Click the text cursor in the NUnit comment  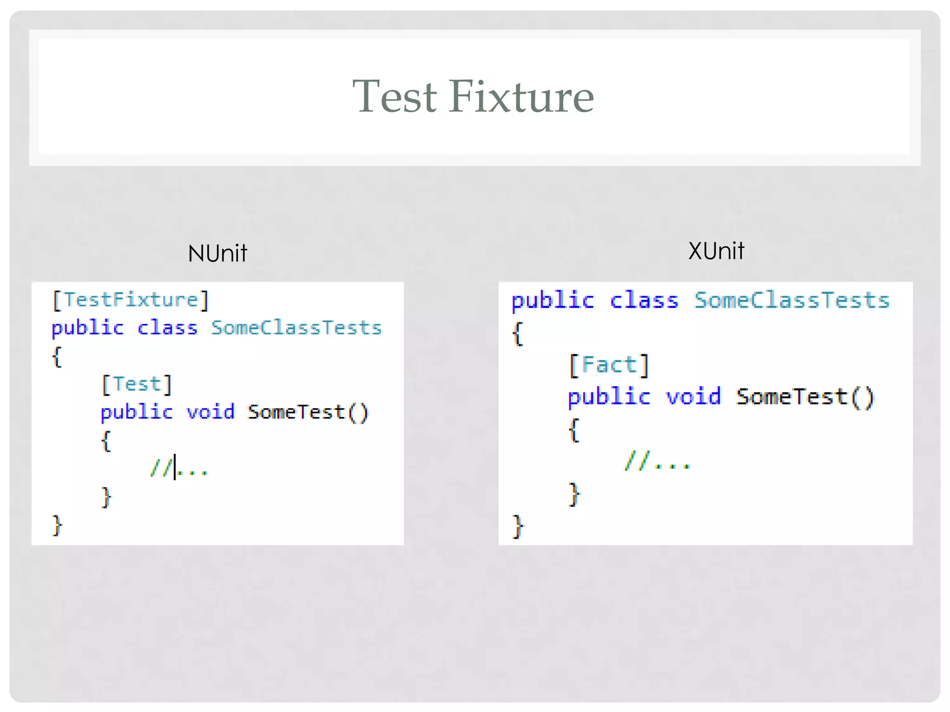click(x=175, y=467)
